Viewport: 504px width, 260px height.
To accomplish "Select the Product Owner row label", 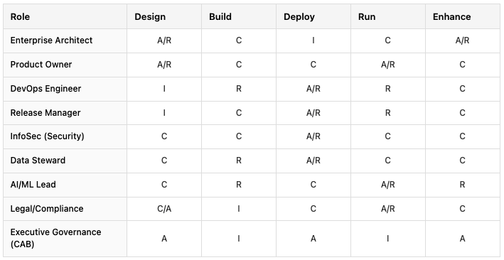I will [x=41, y=65].
